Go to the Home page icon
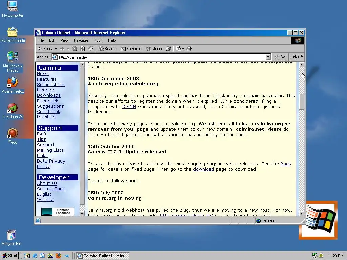 coord(91,49)
